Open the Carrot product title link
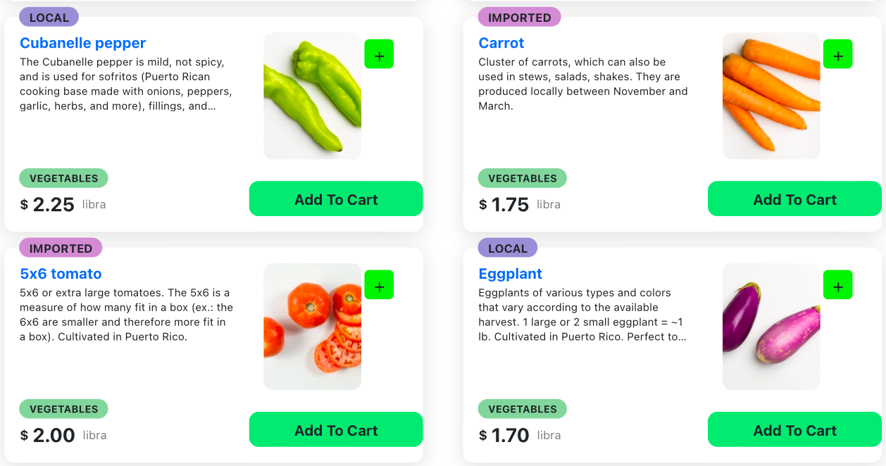Screen dimensions: 886x466 point(501,43)
